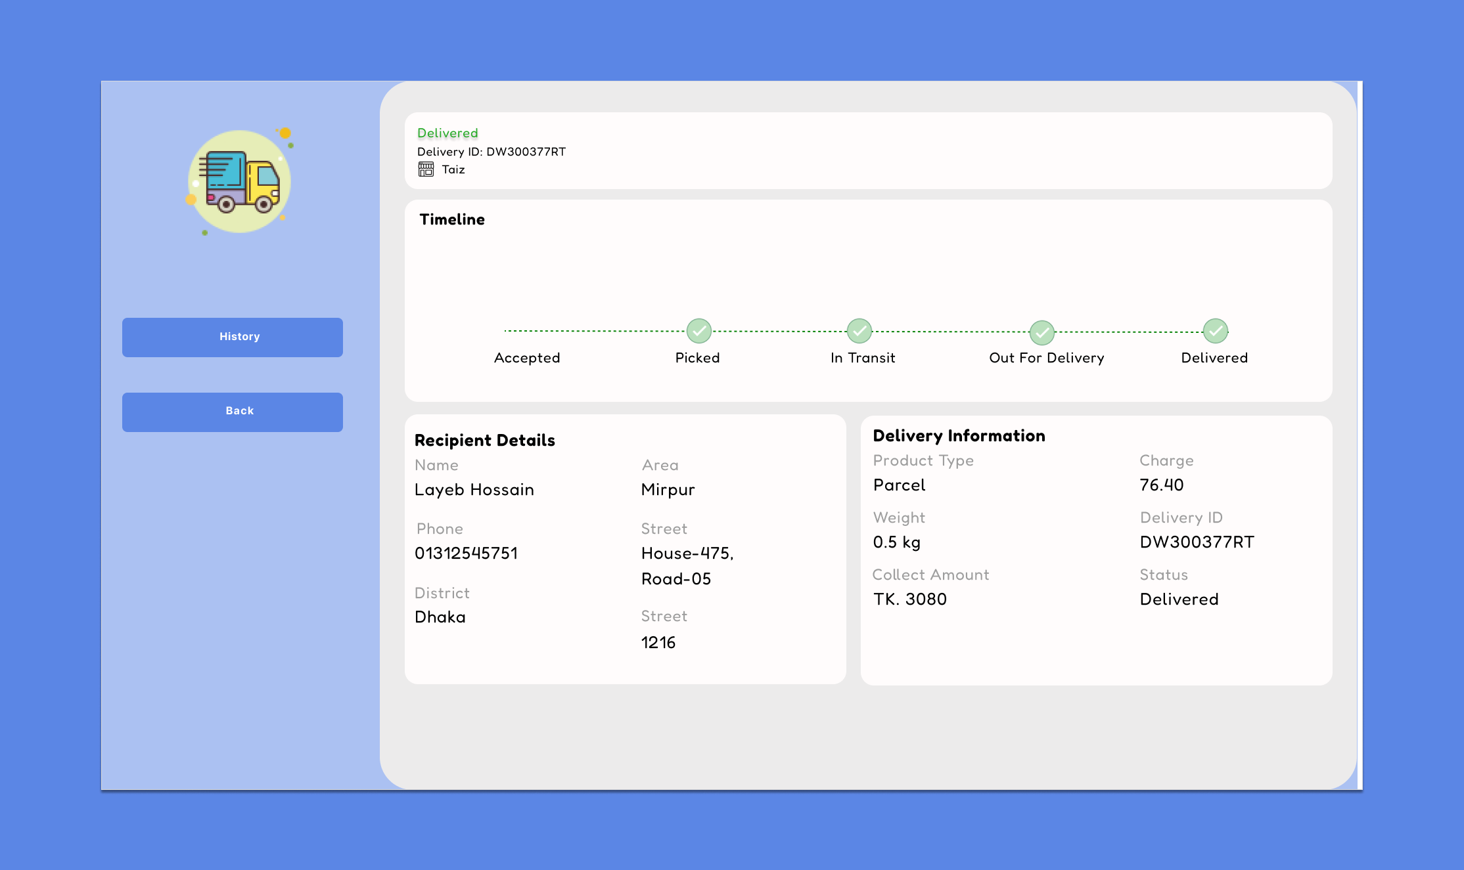This screenshot has width=1464, height=870.
Task: Click the postal value 1216
Action: (658, 643)
